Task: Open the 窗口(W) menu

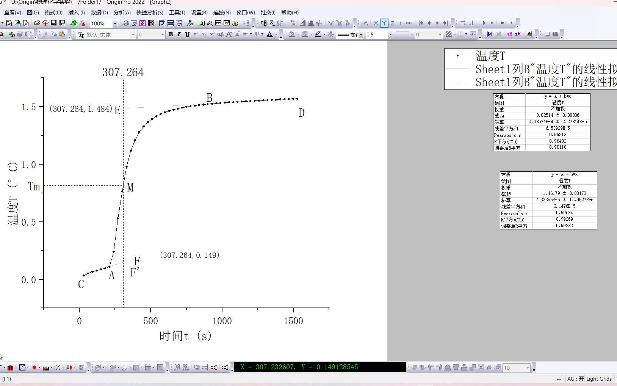Action: click(x=246, y=13)
